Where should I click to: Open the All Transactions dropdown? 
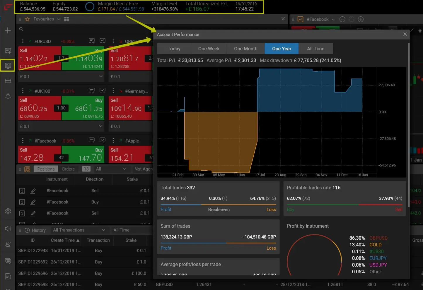pyautogui.click(x=79, y=230)
